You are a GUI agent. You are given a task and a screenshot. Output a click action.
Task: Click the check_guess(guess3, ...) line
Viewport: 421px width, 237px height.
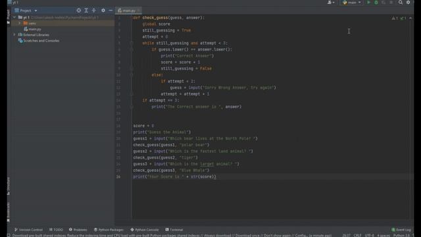tap(171, 171)
